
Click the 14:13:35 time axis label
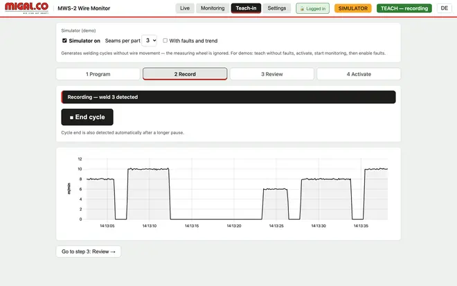361,226
